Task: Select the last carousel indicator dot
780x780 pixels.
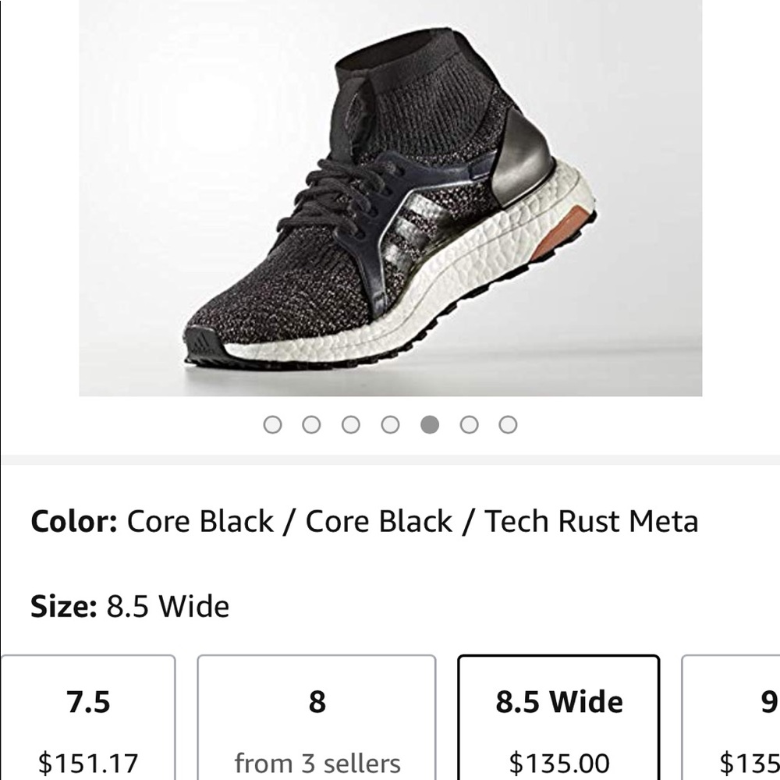Action: coord(508,424)
